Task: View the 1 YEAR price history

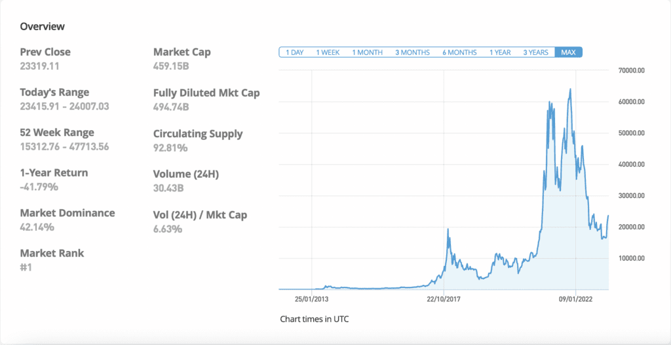Action: (500, 52)
